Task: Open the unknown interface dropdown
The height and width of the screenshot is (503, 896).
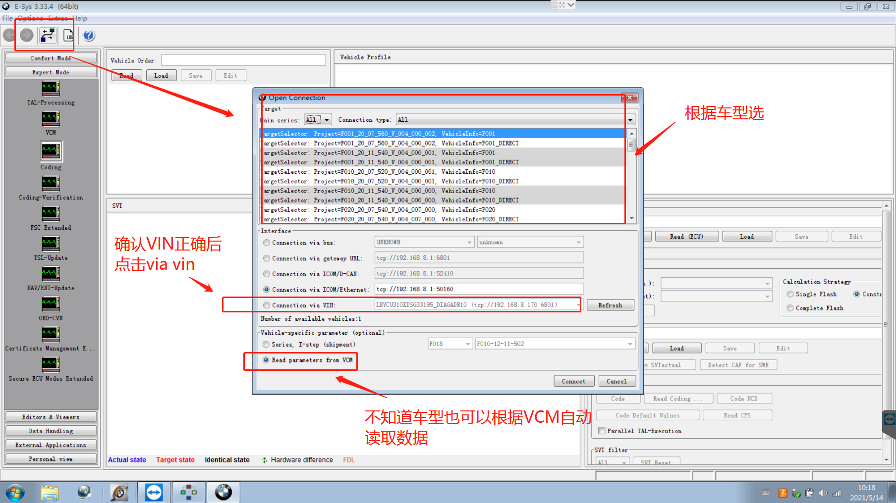Action: (530, 242)
